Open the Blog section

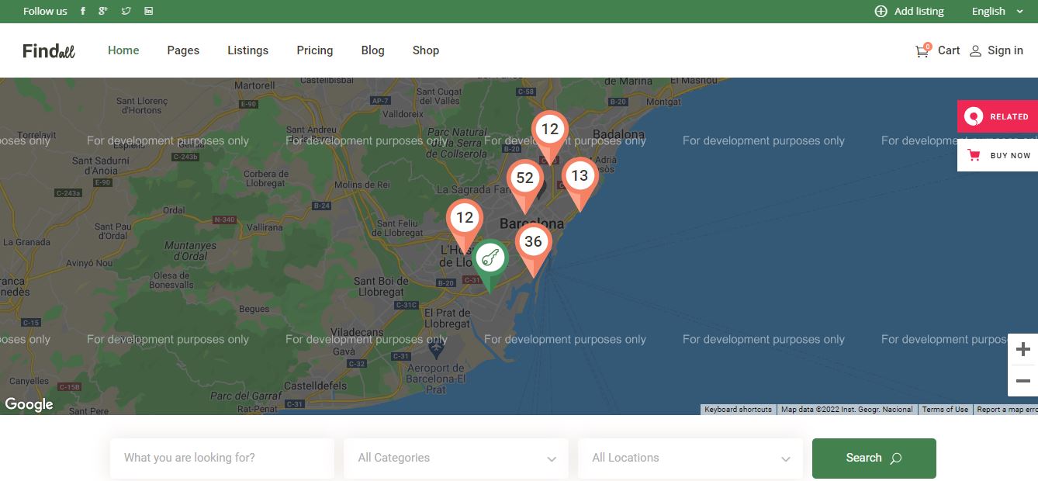[x=372, y=50]
